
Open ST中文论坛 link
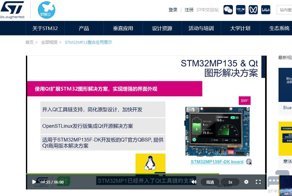[208, 10]
